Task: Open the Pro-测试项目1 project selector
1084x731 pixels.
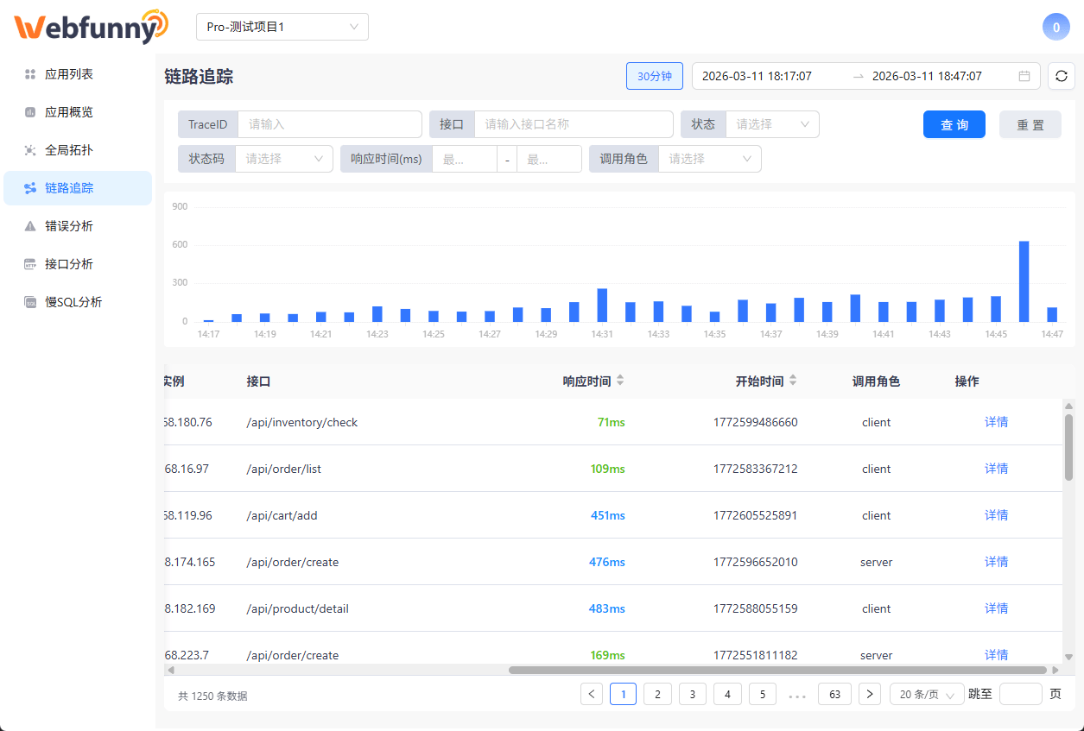Action: [282, 27]
